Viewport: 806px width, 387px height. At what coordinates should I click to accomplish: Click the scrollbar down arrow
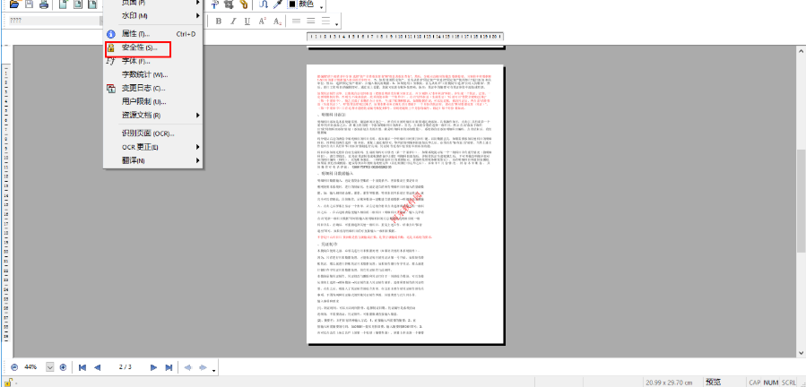tap(801, 353)
